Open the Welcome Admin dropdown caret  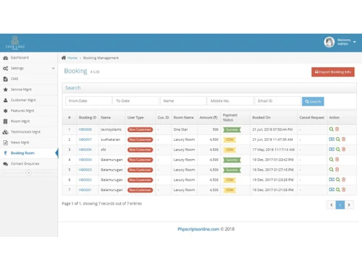click(x=355, y=42)
